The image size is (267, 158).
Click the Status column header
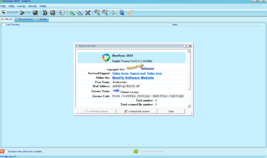pyautogui.click(x=175, y=25)
